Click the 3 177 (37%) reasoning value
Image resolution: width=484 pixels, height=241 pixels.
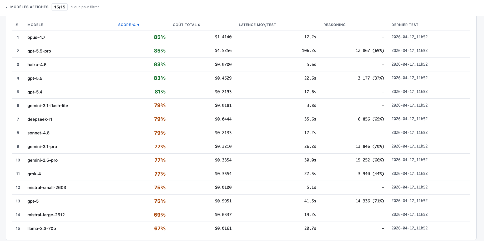click(371, 78)
